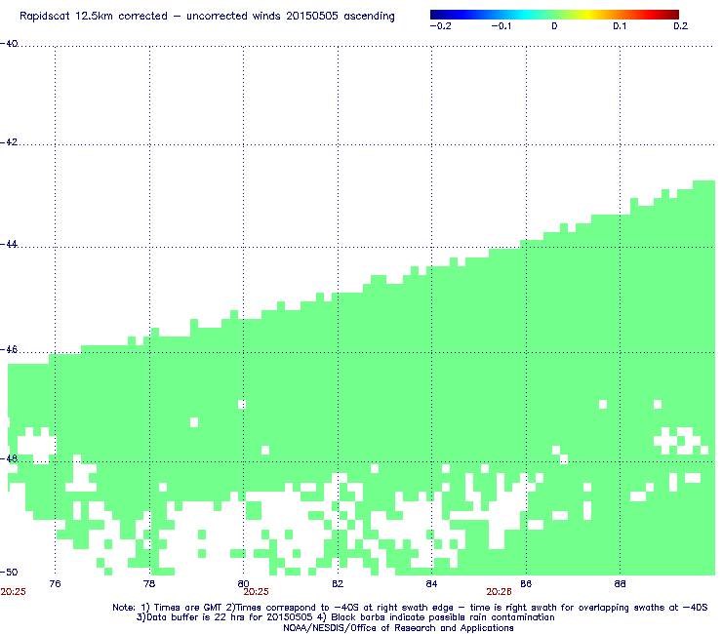Screen dimensions: 722x634
Task: Click the 'Times are GMT' note line
Action: point(410,608)
